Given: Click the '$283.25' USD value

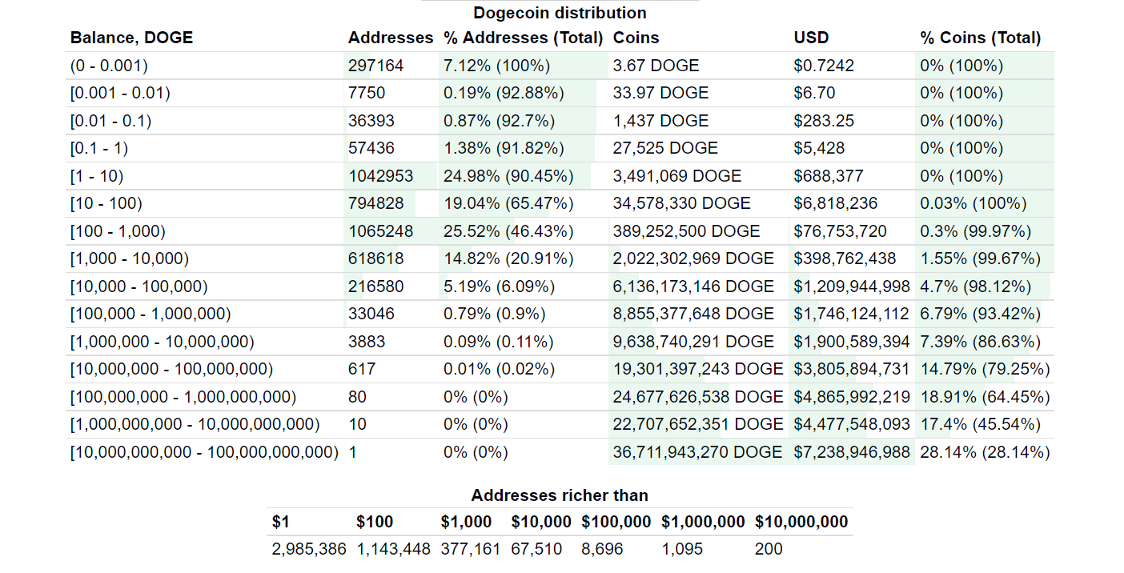Looking at the screenshot, I should click(x=824, y=121).
